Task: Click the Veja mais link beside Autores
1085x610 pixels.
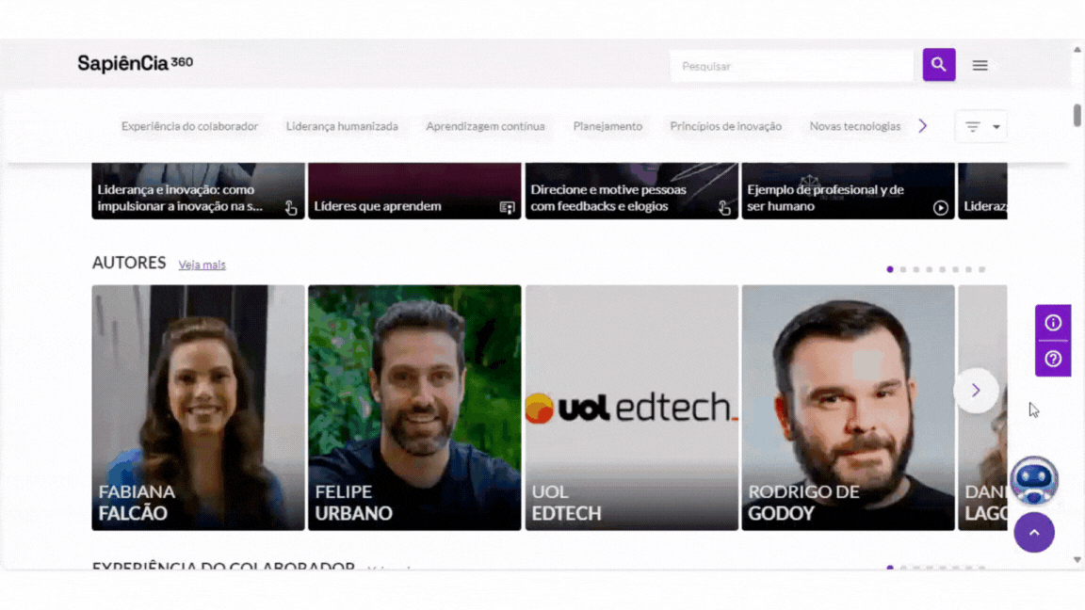Action: pyautogui.click(x=202, y=265)
